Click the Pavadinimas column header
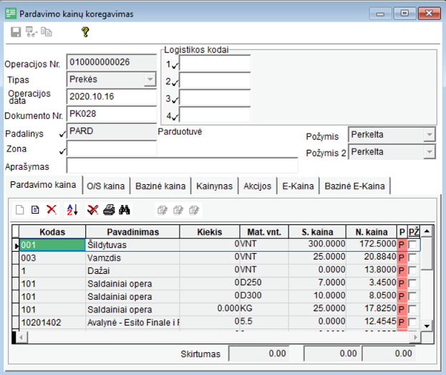The image size is (446, 375). tap(132, 232)
